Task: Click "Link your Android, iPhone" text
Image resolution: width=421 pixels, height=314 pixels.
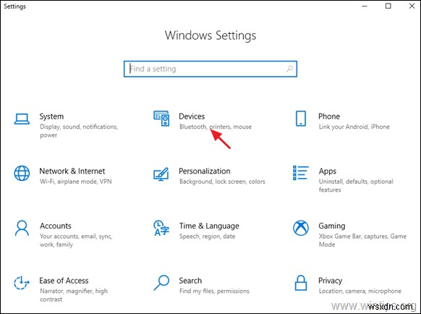Action: tap(354, 127)
